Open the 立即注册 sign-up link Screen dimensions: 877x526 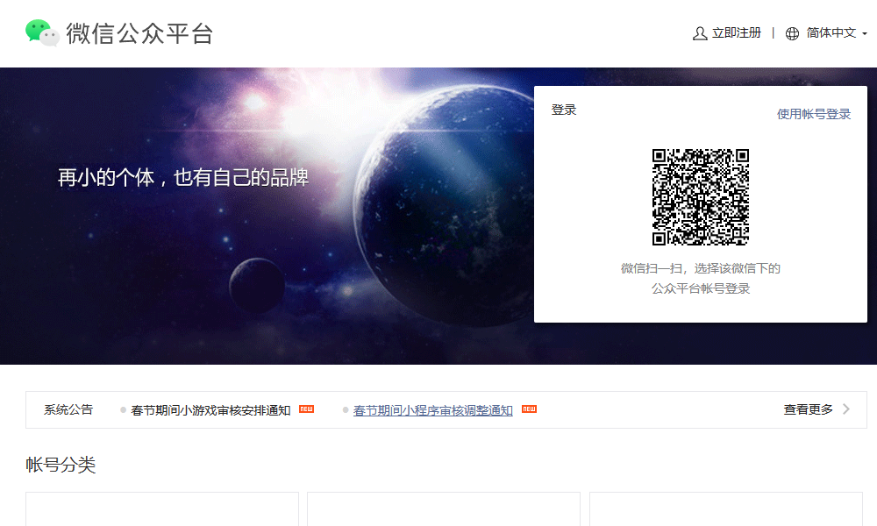pyautogui.click(x=736, y=33)
